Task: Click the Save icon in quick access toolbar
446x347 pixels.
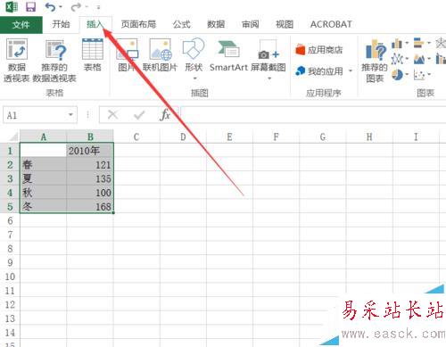Action: coord(30,6)
